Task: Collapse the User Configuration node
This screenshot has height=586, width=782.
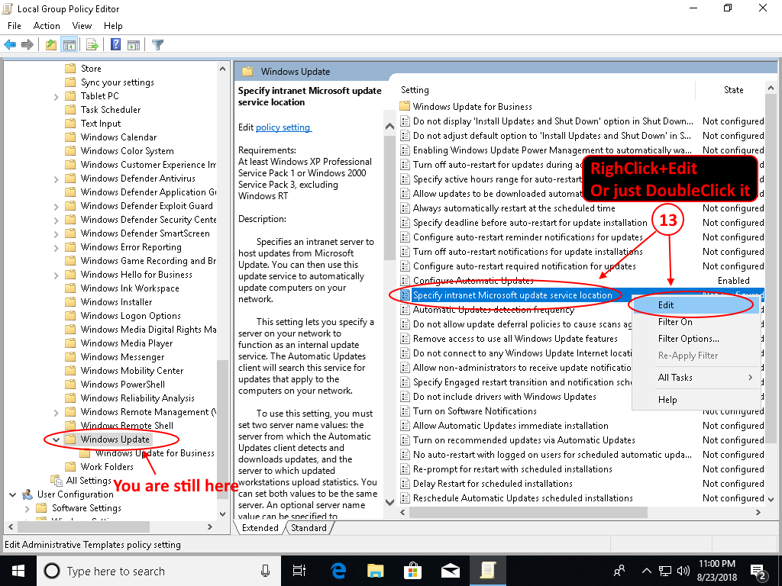Action: click(12, 494)
